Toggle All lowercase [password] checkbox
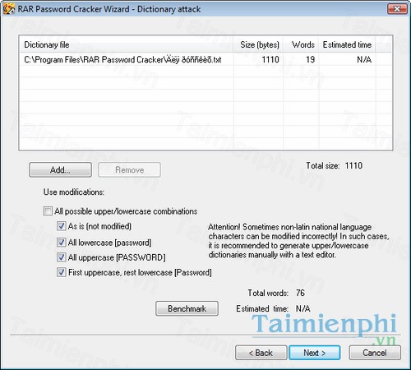 62,243
